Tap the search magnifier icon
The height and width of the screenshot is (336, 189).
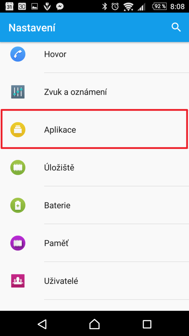click(x=176, y=28)
